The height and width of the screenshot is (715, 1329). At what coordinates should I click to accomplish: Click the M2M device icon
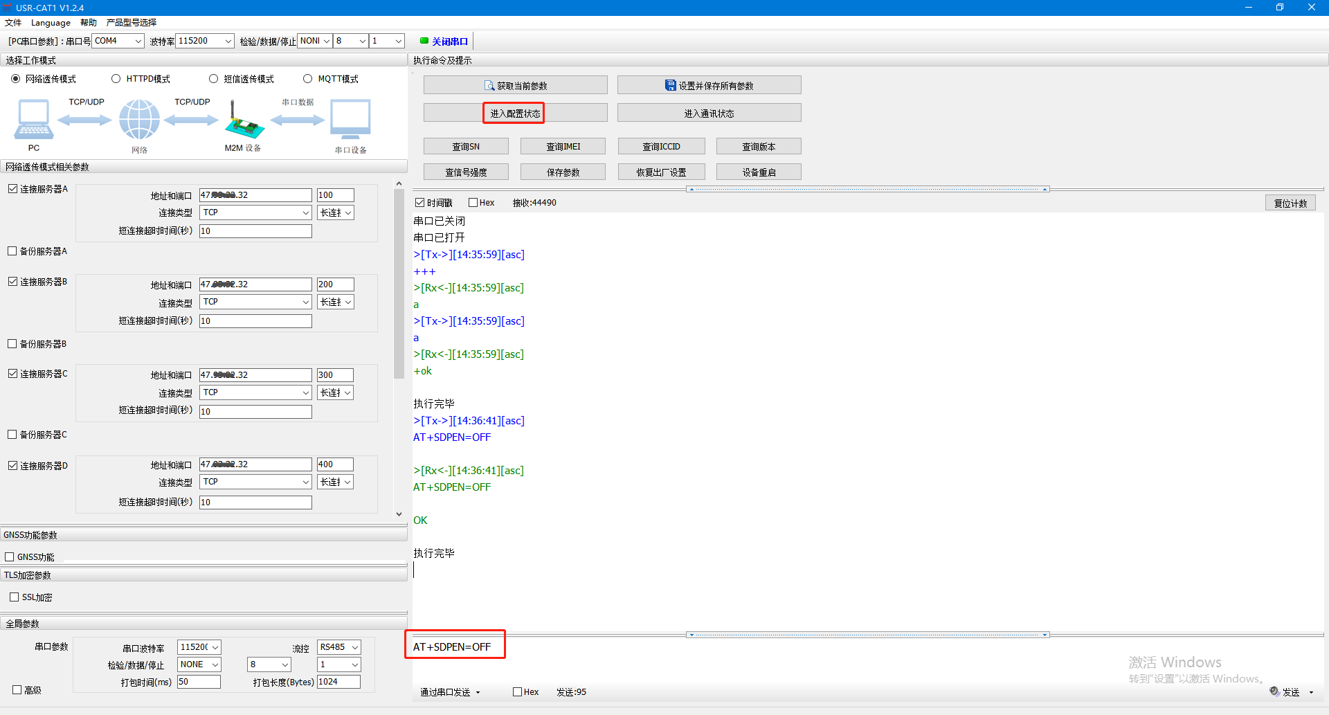pyautogui.click(x=243, y=122)
